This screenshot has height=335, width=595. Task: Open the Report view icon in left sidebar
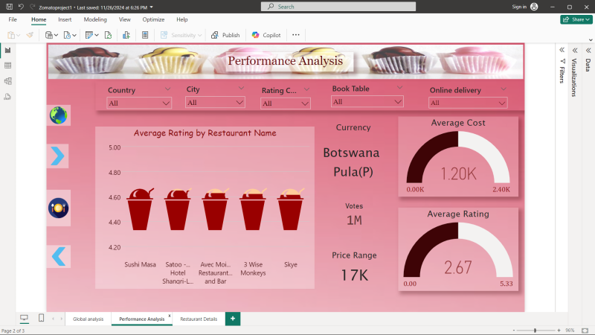click(7, 51)
